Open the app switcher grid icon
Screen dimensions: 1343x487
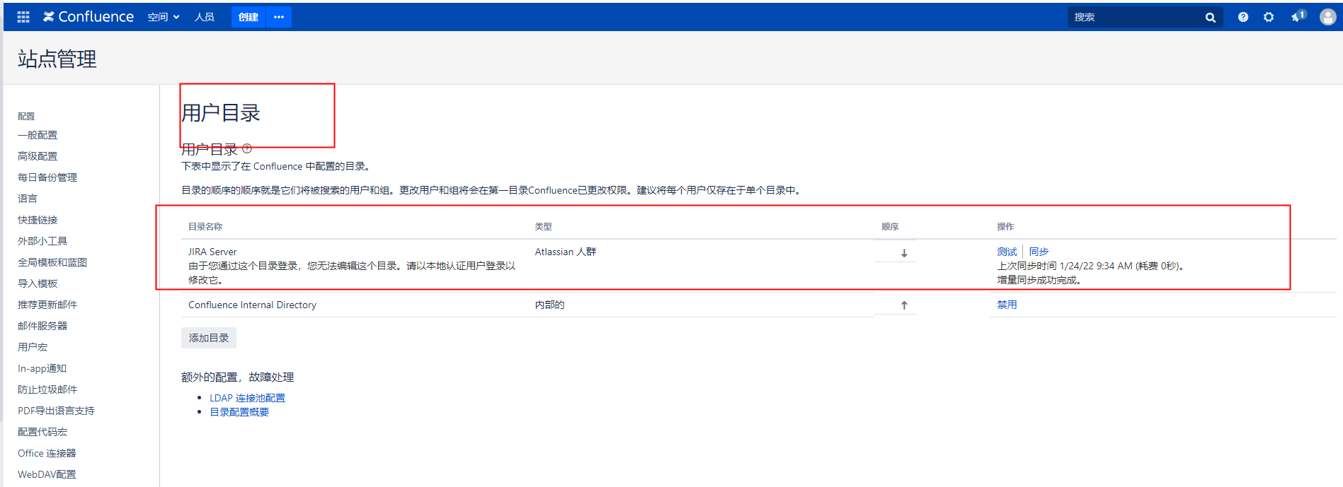pyautogui.click(x=23, y=17)
